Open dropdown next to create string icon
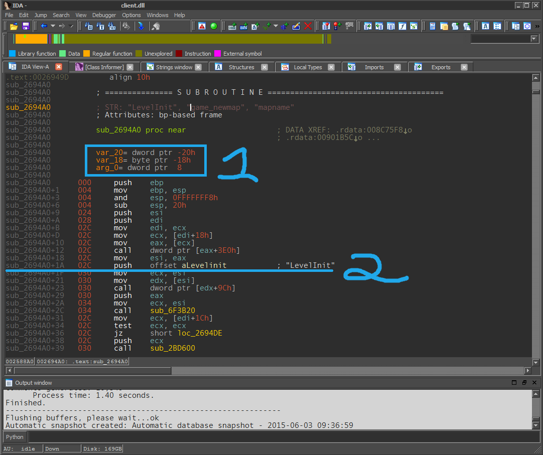The height and width of the screenshot is (455, 543). click(x=276, y=26)
